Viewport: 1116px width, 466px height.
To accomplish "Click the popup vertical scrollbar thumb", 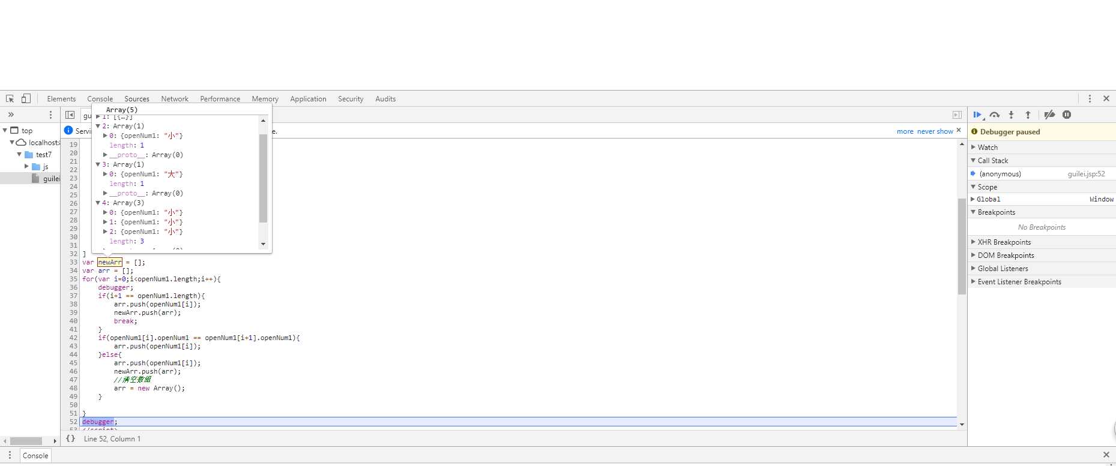I will tap(263, 178).
